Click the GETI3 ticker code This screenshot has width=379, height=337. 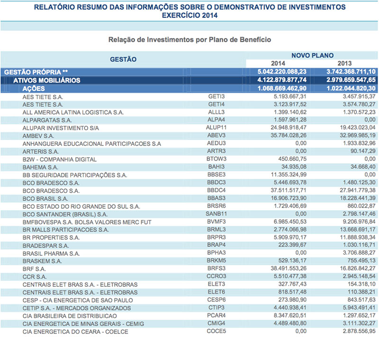(216, 96)
